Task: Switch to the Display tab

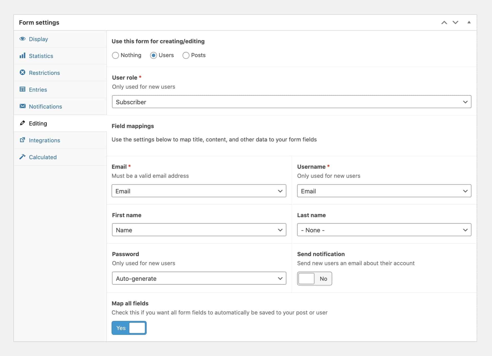Action: [x=38, y=39]
